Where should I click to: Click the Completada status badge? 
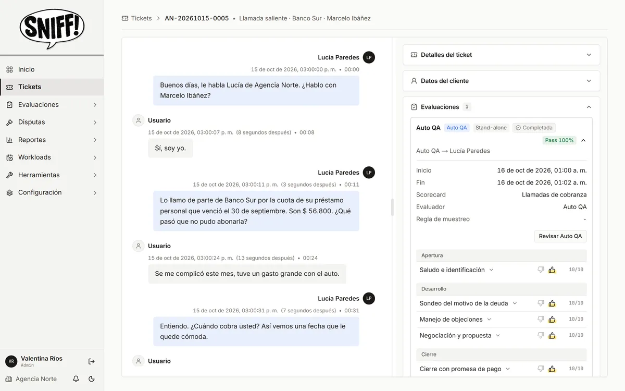[x=534, y=128]
